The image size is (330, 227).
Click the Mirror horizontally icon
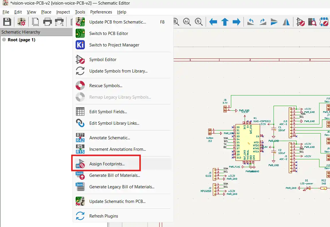point(286,22)
